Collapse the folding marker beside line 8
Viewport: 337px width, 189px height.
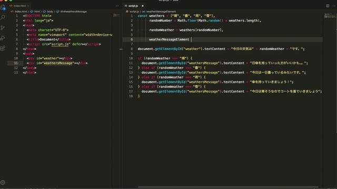point(121,49)
